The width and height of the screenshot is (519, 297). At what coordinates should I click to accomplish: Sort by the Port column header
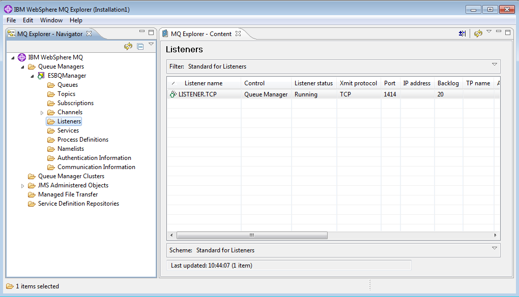click(x=391, y=83)
